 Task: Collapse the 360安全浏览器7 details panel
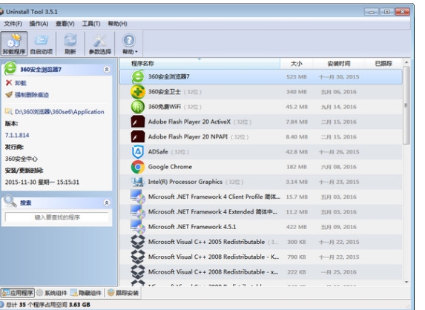(x=107, y=70)
